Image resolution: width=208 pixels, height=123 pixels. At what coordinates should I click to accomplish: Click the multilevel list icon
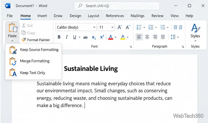click(x=163, y=27)
